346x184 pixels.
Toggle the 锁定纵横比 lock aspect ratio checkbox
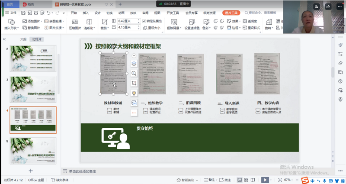coord(144,21)
